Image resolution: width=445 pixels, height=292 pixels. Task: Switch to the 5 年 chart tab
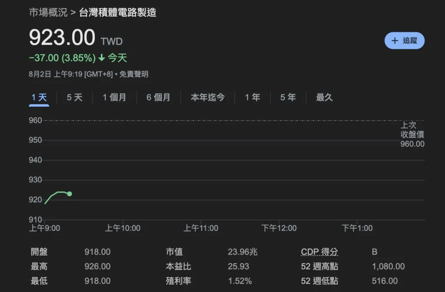(288, 98)
